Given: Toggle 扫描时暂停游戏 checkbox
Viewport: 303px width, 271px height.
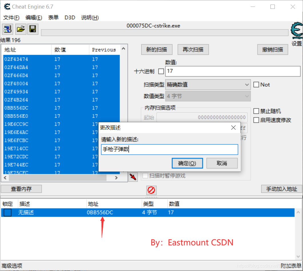Looking at the screenshot, I should [x=145, y=176].
